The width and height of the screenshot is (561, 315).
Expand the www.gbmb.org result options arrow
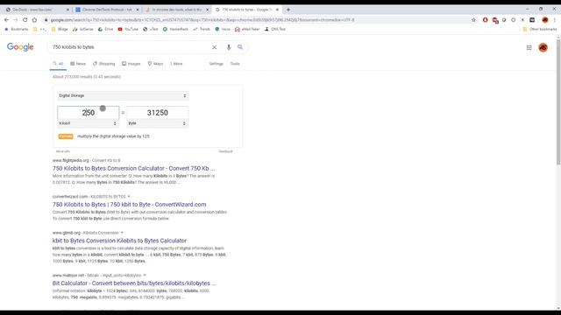pyautogui.click(x=122, y=233)
